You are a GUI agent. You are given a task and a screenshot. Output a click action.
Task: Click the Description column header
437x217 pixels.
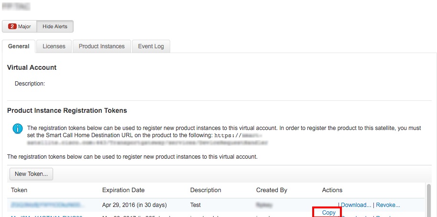coord(206,190)
